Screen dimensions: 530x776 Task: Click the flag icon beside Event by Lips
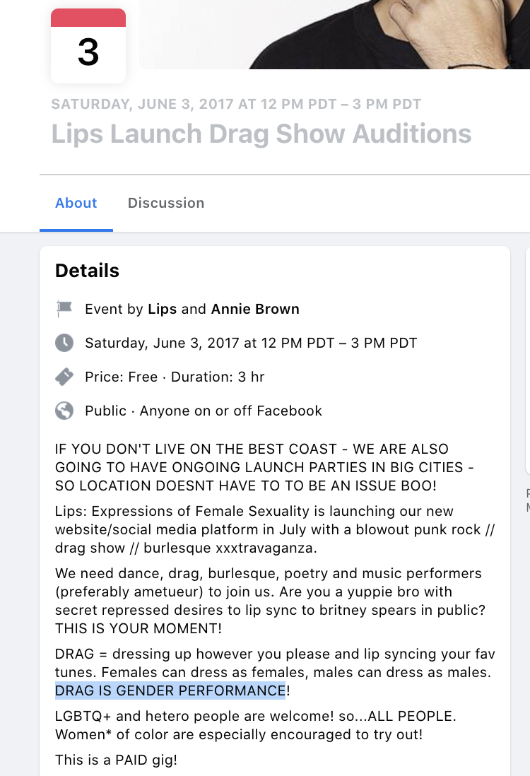[64, 309]
